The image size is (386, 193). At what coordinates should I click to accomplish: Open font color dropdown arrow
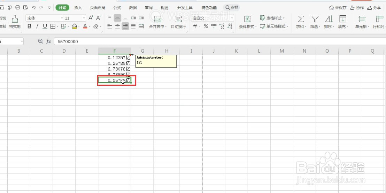(x=90, y=26)
